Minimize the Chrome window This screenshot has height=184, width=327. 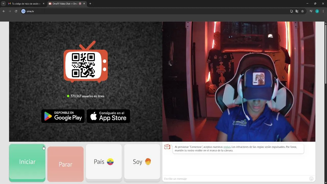pos(307,4)
